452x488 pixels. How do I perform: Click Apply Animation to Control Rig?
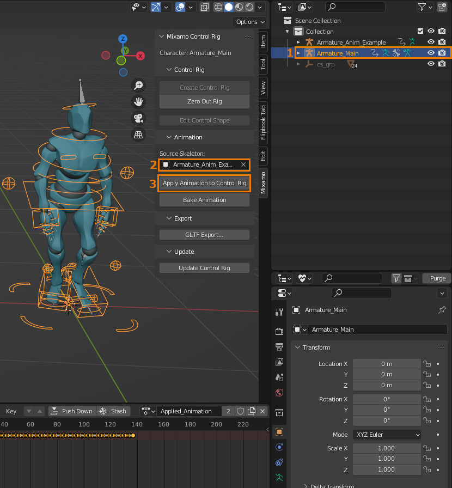(x=204, y=183)
